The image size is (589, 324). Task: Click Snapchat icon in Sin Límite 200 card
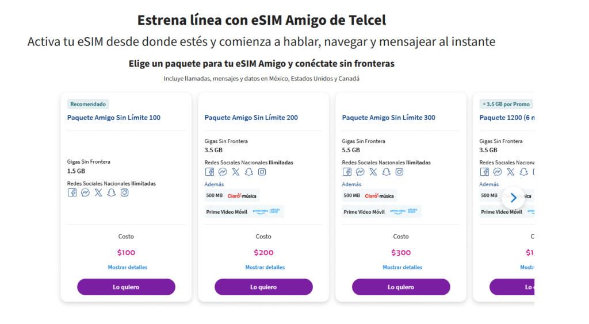pos(248,172)
